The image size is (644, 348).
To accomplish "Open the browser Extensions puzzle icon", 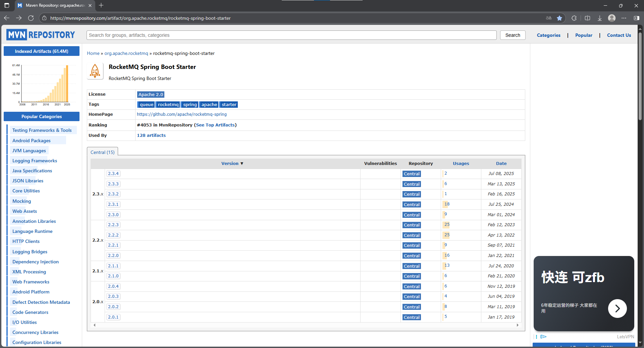I will pos(574,18).
